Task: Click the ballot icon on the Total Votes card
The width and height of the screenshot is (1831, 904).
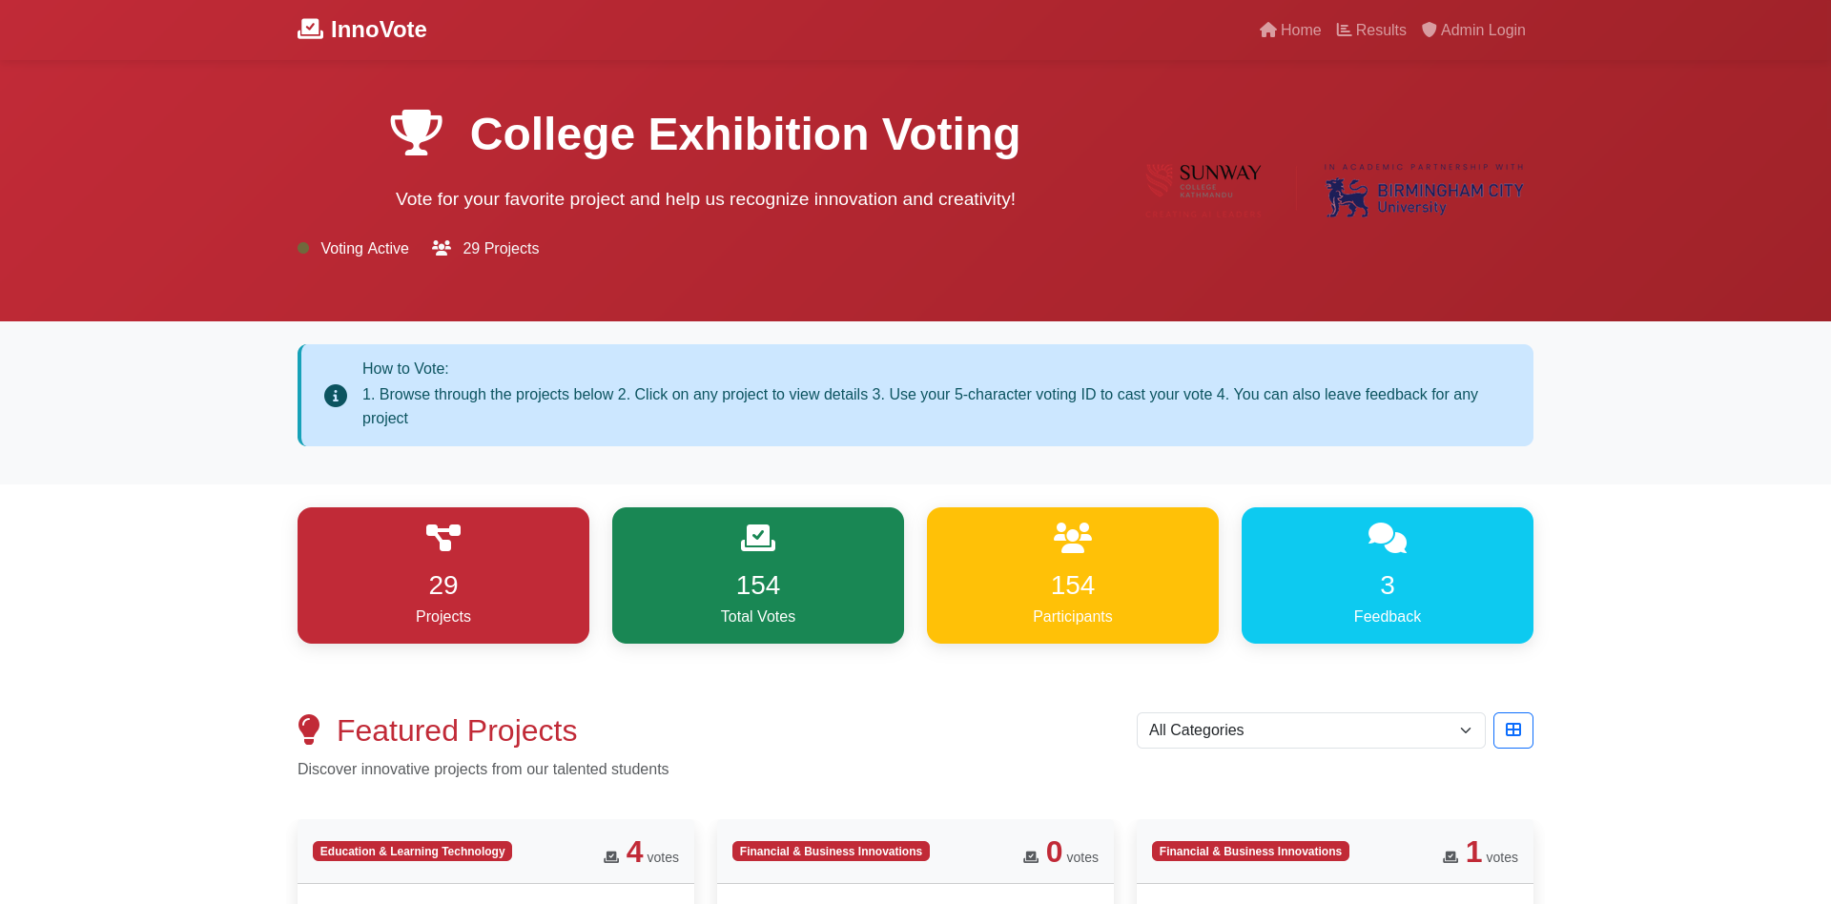Action: [757, 537]
